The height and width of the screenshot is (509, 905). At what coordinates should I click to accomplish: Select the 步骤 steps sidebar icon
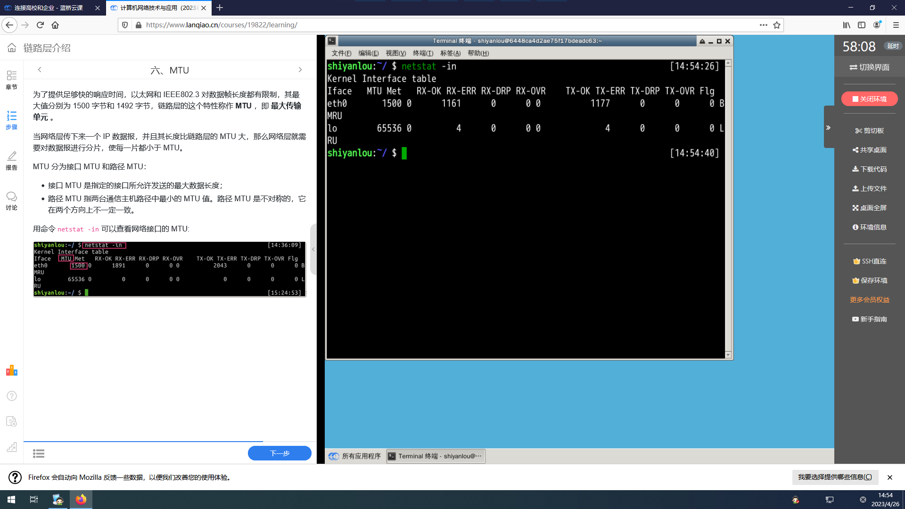11,120
